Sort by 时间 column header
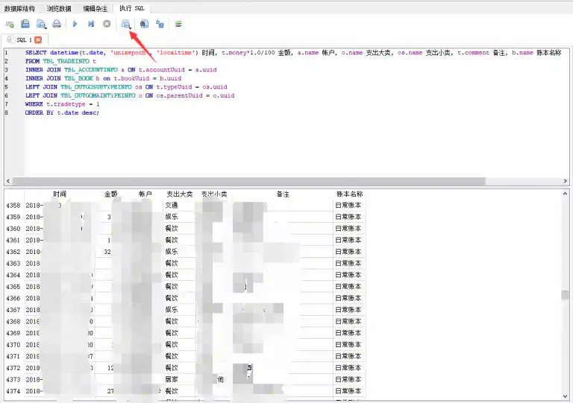Screen dimensions: 573x403 (x=59, y=194)
